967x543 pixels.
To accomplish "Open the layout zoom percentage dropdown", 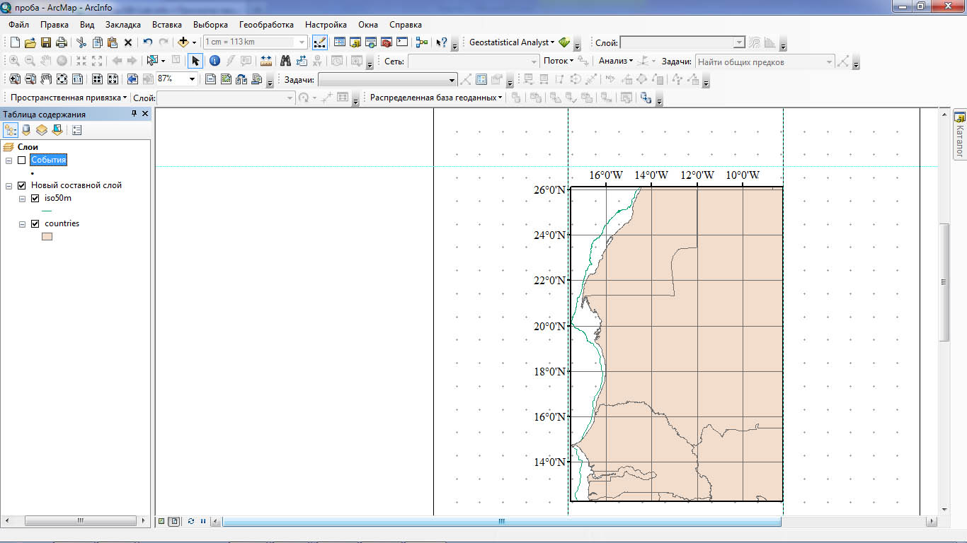I will [x=192, y=79].
